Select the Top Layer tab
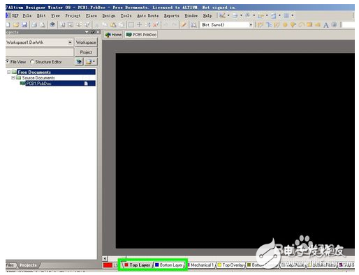This screenshot has height=275, width=359. pos(138,265)
